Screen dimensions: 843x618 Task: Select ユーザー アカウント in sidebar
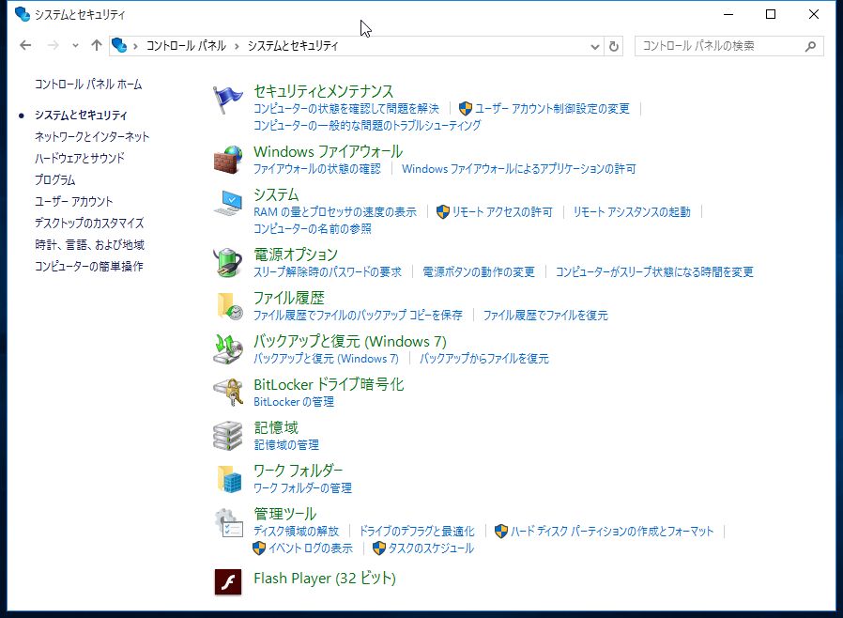(73, 201)
